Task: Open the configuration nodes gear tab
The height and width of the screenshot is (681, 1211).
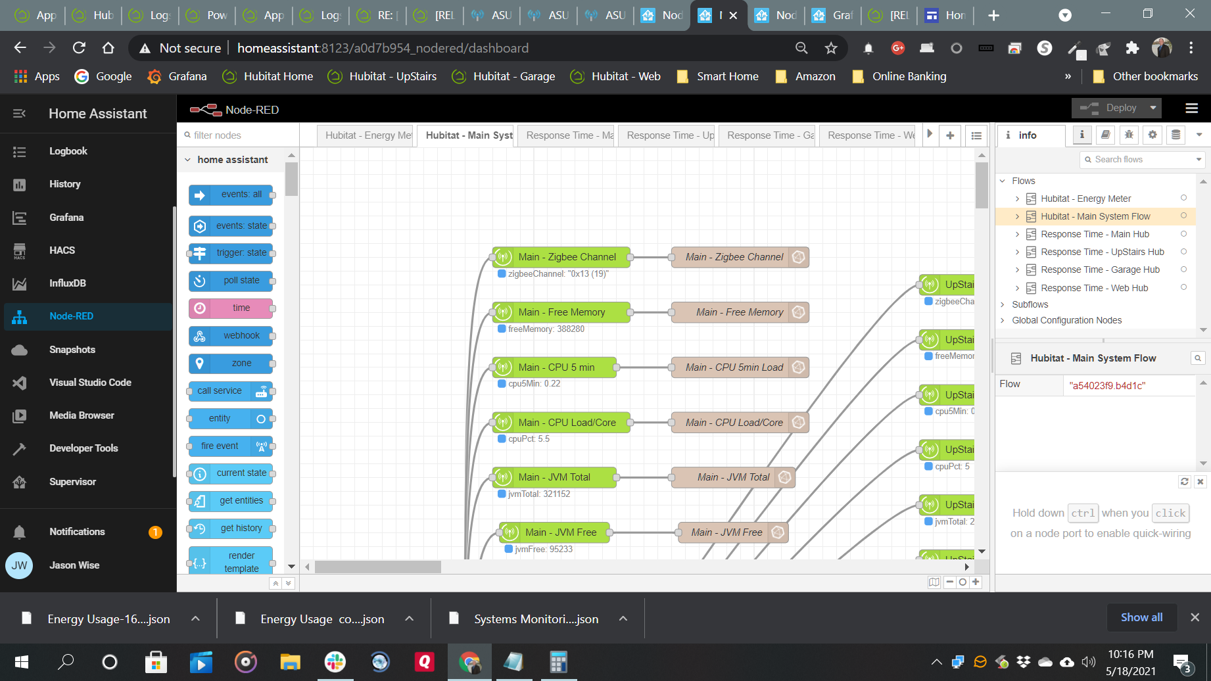Action: pyautogui.click(x=1152, y=135)
